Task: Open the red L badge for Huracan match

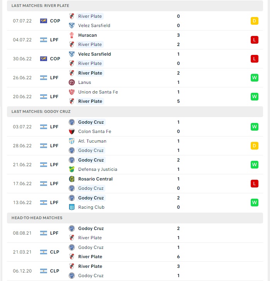Action: (255, 40)
